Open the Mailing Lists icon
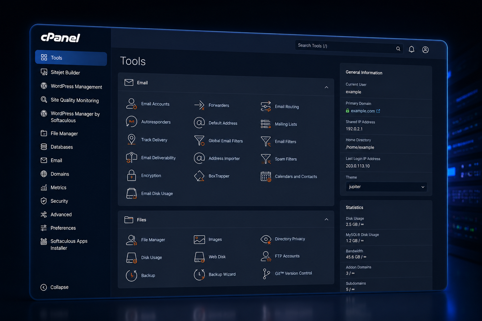The image size is (482, 321). coord(266,124)
